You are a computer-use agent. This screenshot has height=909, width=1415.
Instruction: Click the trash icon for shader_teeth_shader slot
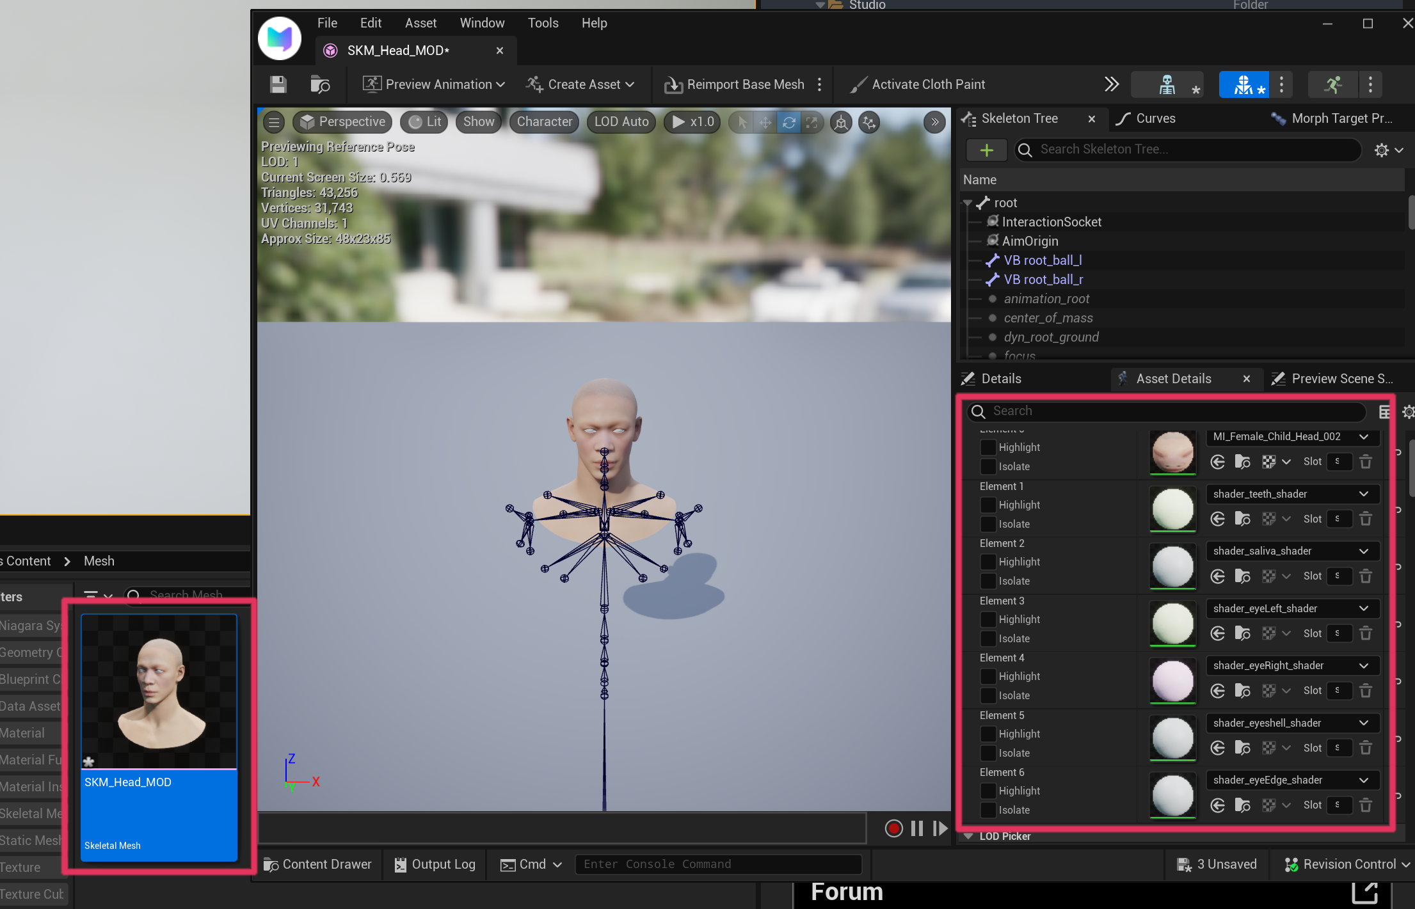(x=1365, y=519)
